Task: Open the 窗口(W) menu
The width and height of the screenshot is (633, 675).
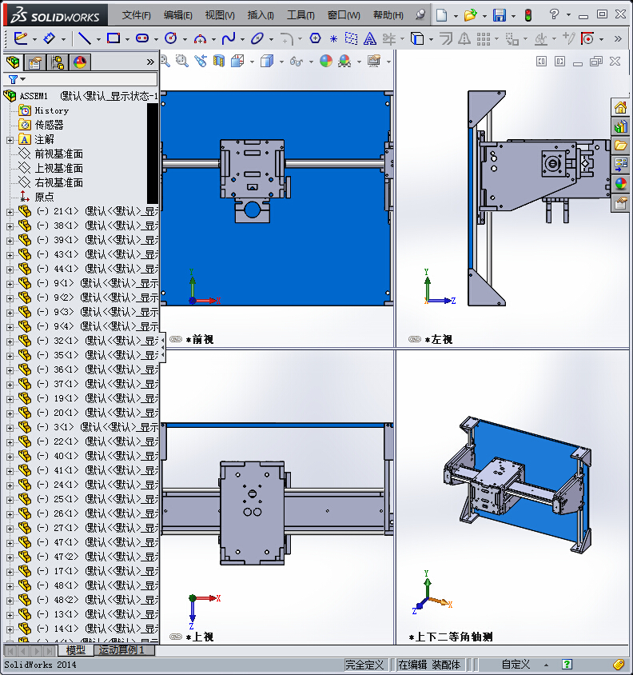Action: (344, 15)
